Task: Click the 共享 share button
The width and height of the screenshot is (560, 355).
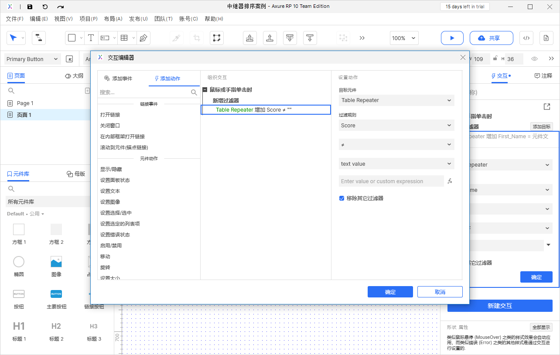Action: [x=492, y=38]
